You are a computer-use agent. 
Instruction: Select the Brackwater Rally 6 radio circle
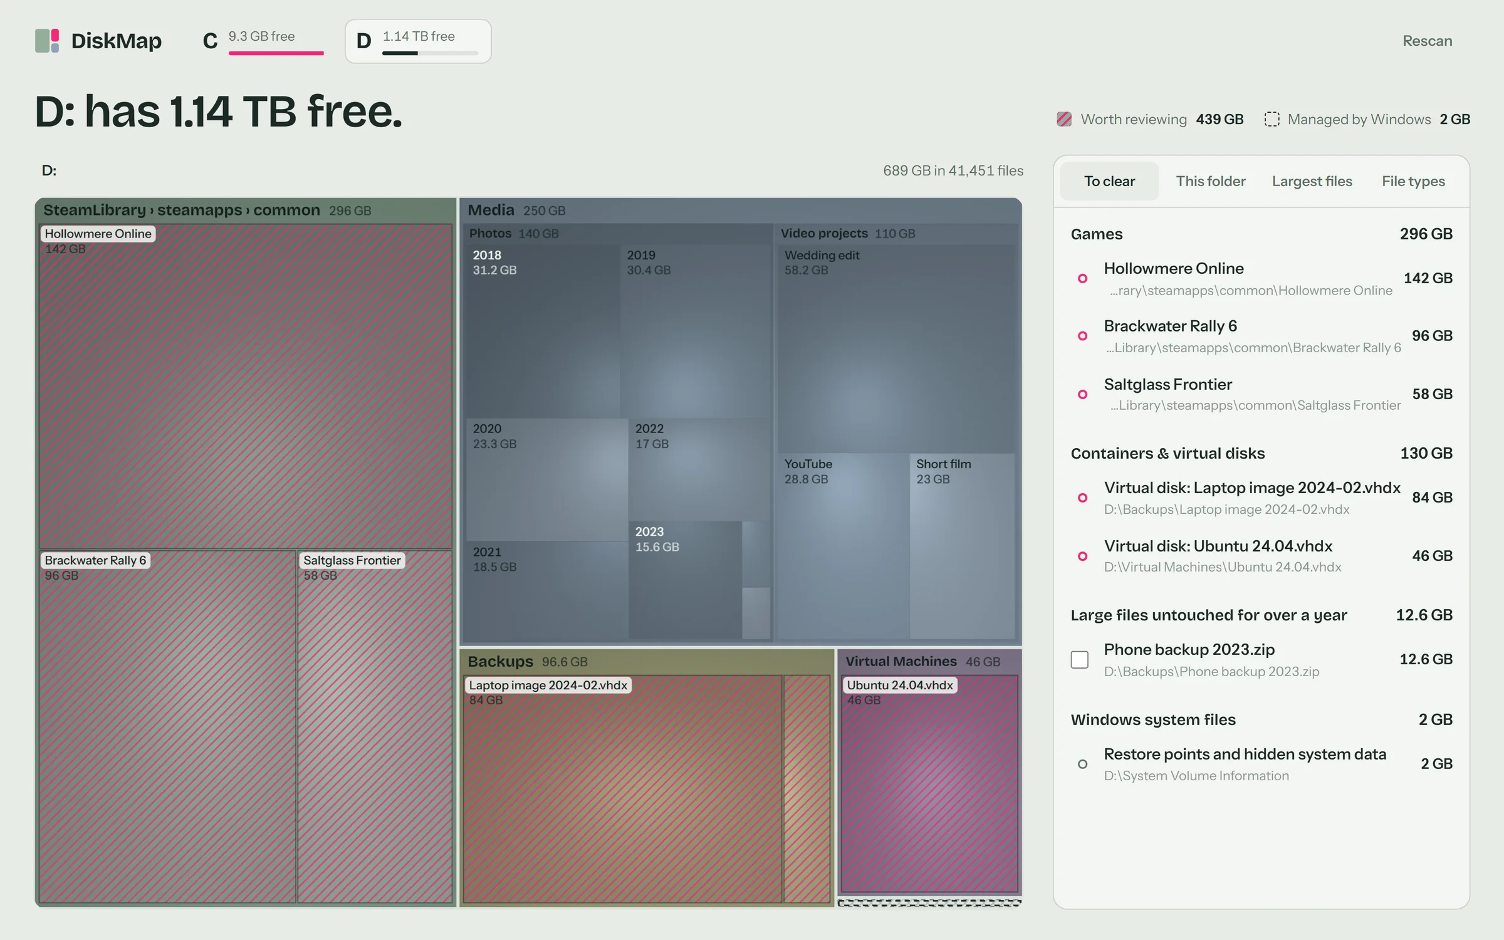pos(1082,336)
